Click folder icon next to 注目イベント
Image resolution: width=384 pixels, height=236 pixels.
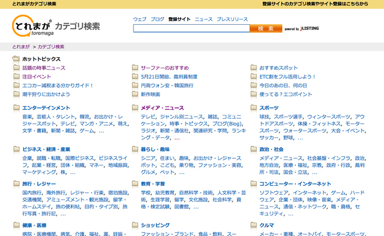17,76
